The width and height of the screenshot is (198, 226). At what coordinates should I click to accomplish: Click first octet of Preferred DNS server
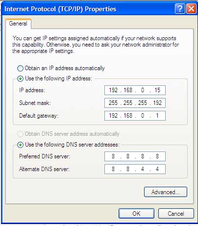(x=113, y=156)
